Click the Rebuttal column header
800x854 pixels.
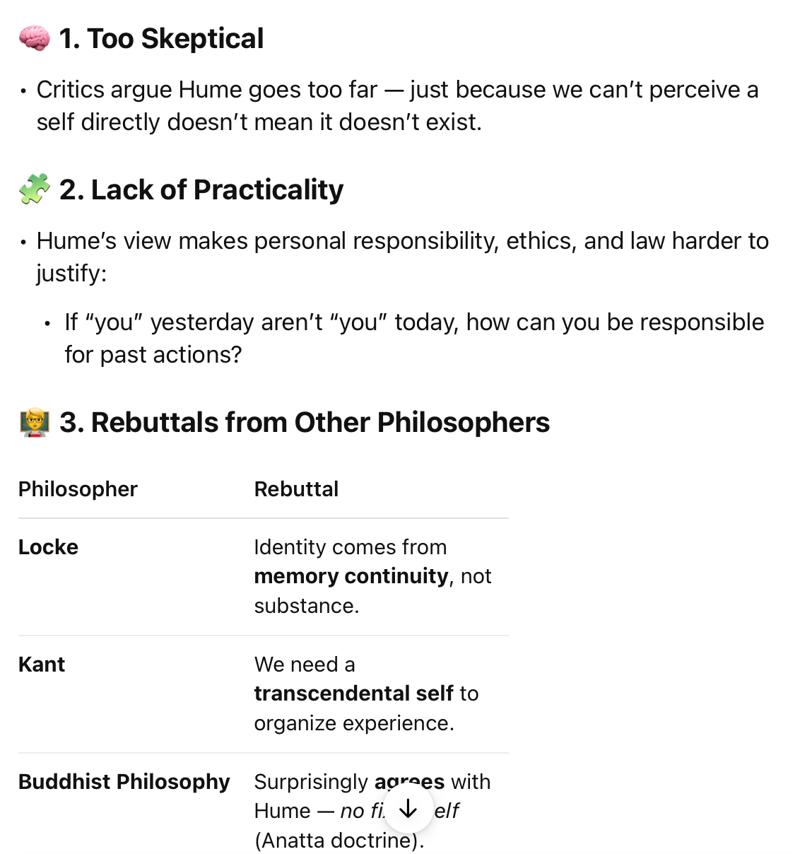click(x=296, y=489)
